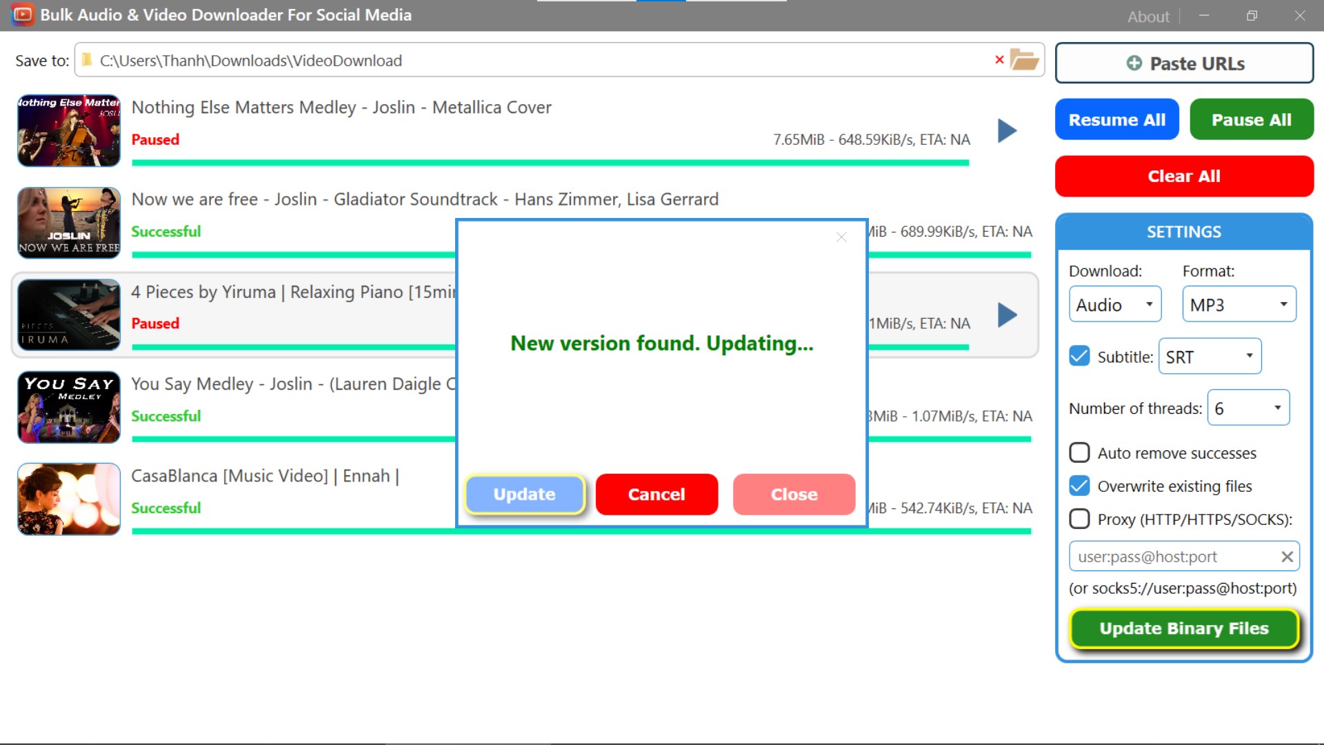Open the About menu item
The height and width of the screenshot is (745, 1324).
1148,17
